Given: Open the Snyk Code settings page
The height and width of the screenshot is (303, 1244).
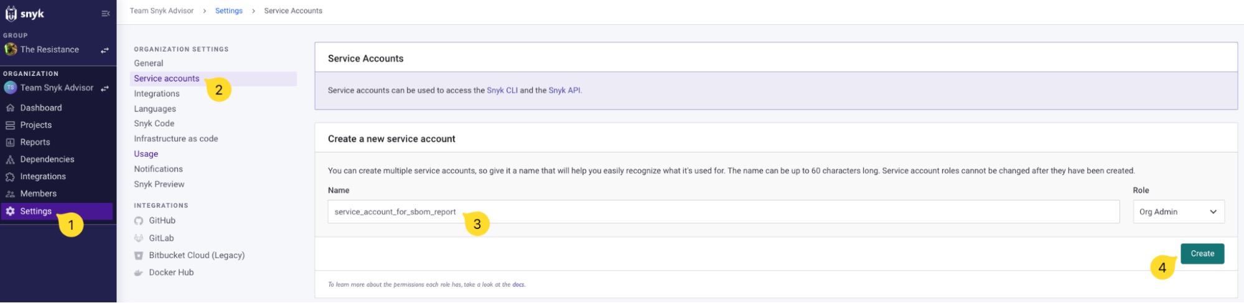Looking at the screenshot, I should click(x=154, y=124).
